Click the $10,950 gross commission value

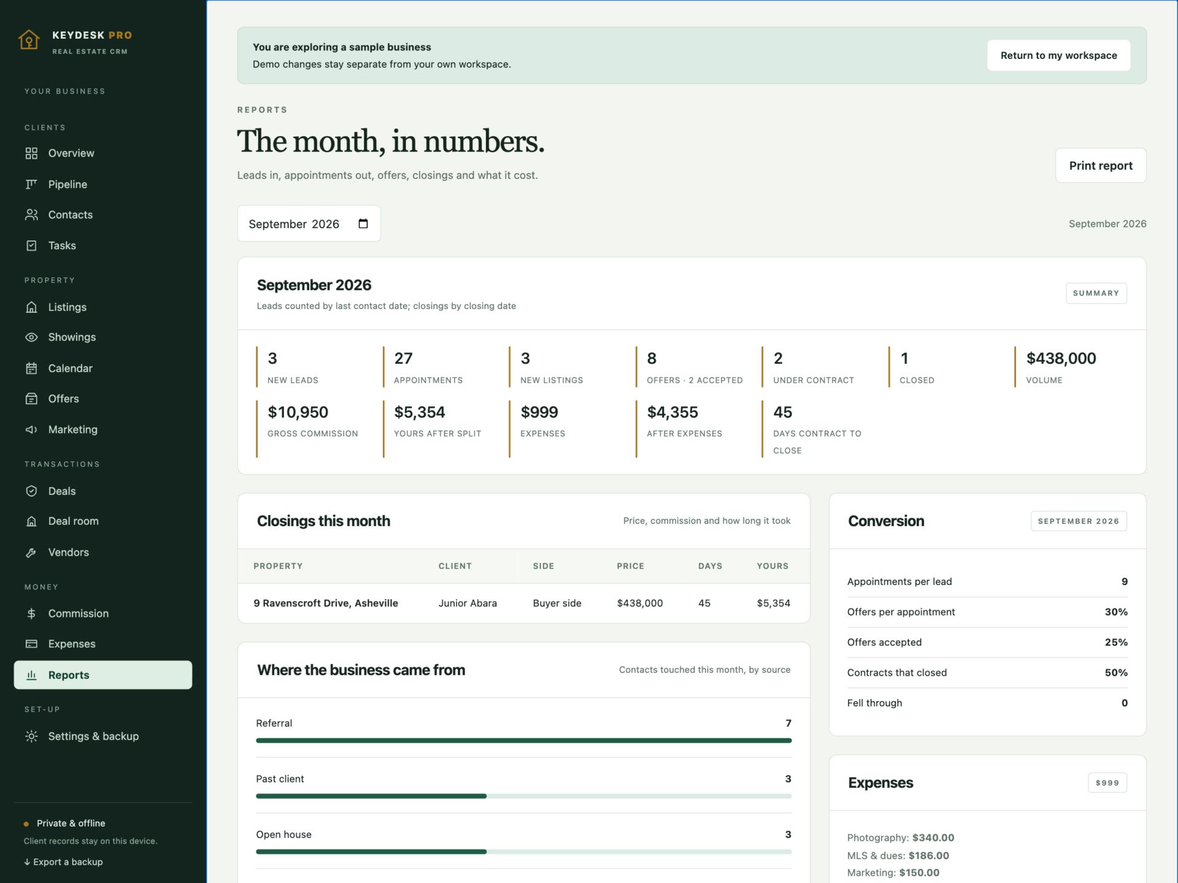tap(298, 412)
